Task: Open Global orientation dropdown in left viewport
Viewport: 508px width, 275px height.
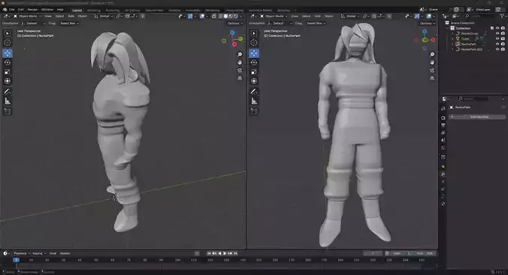Action: [104, 17]
